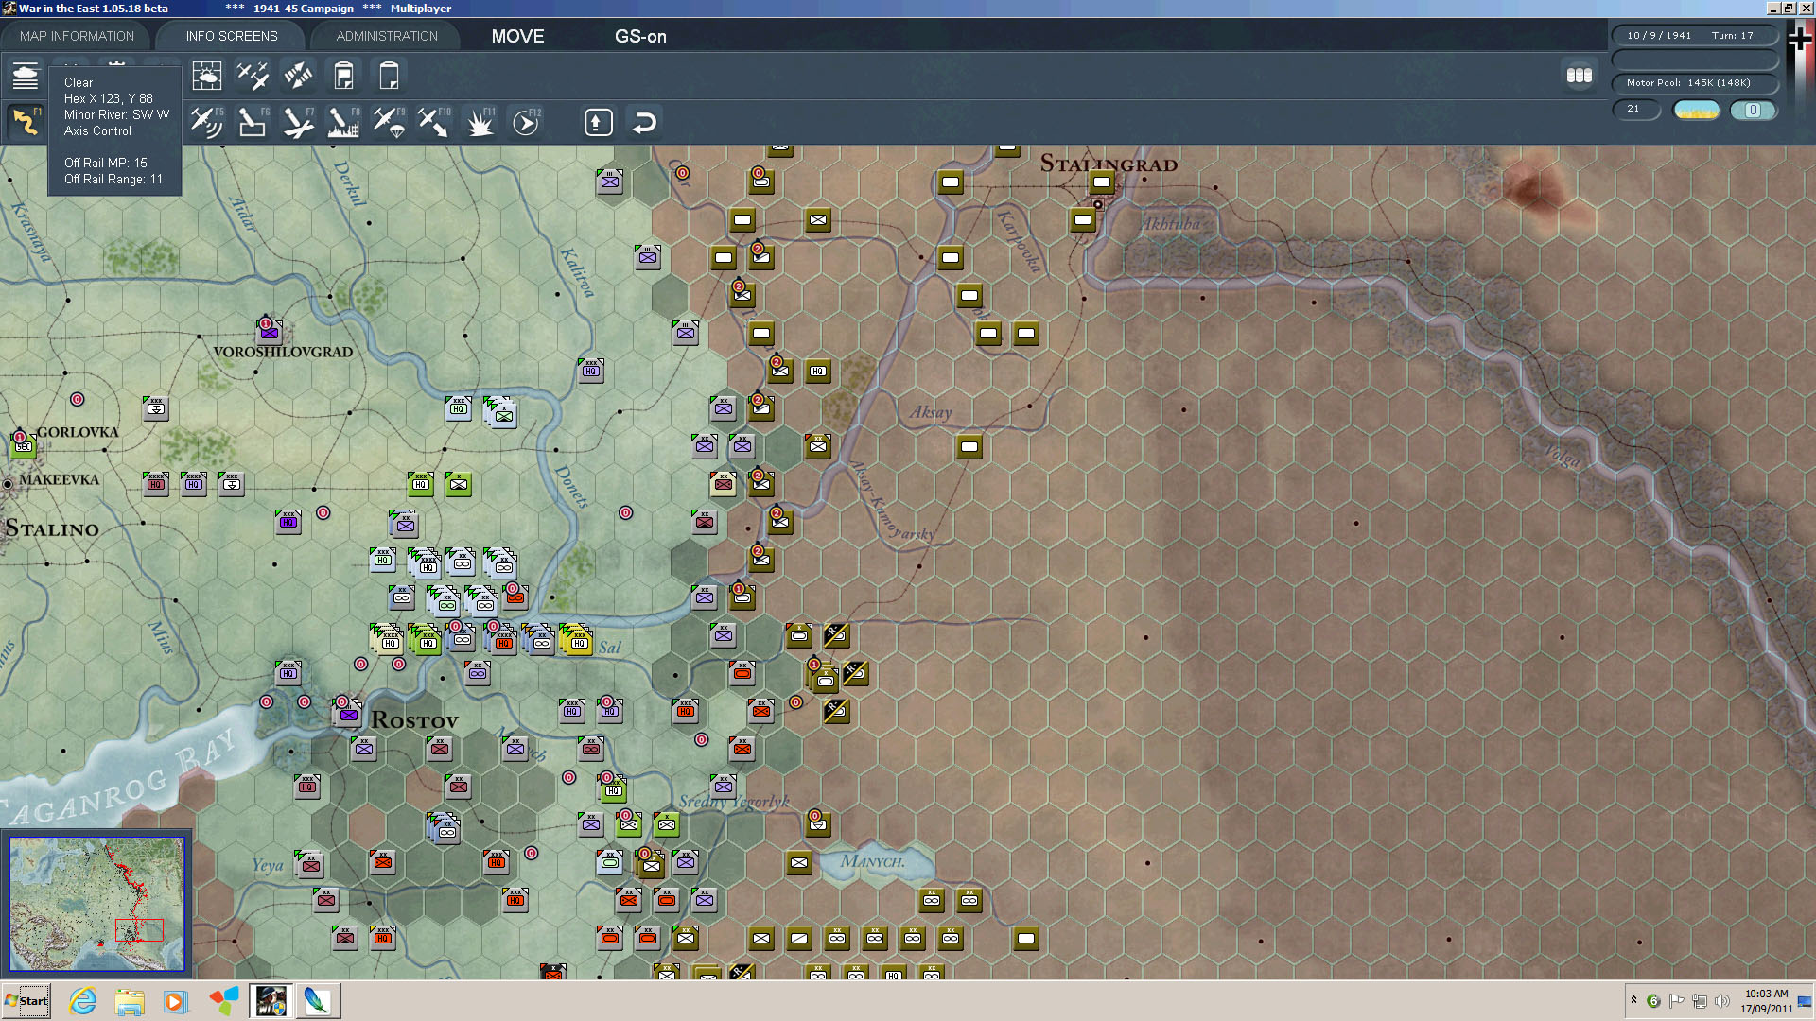The height and width of the screenshot is (1021, 1816).
Task: Click the GS-on status label
Action: pyautogui.click(x=640, y=36)
